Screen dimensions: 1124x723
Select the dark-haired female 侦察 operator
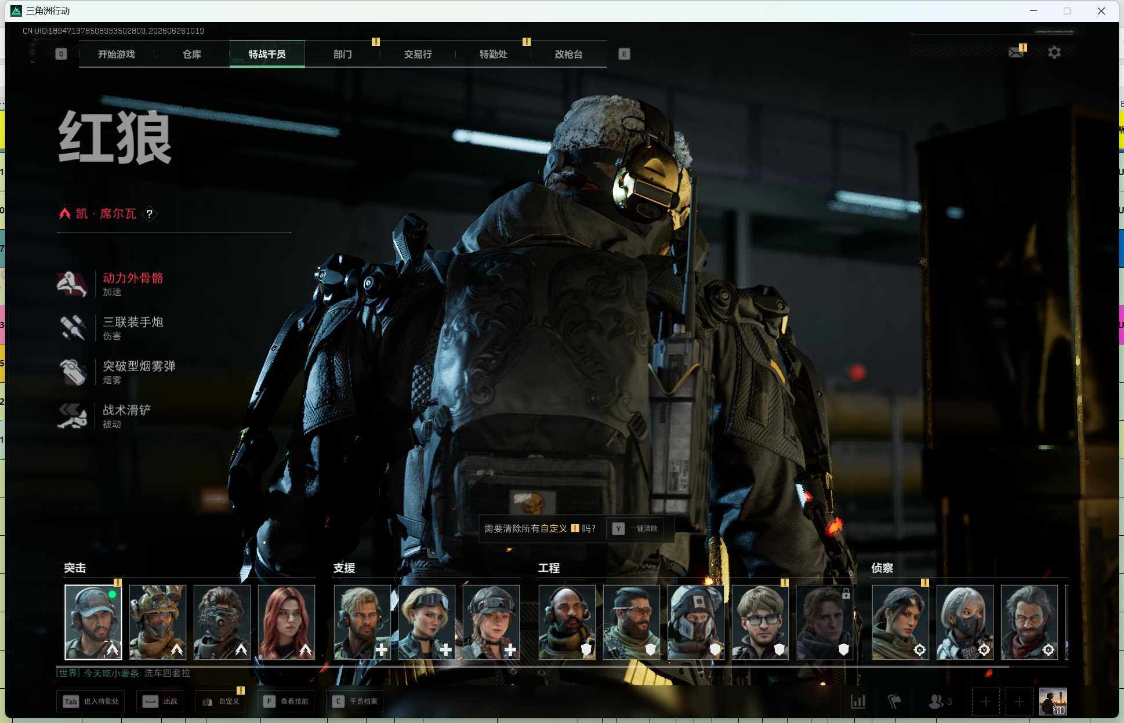901,622
